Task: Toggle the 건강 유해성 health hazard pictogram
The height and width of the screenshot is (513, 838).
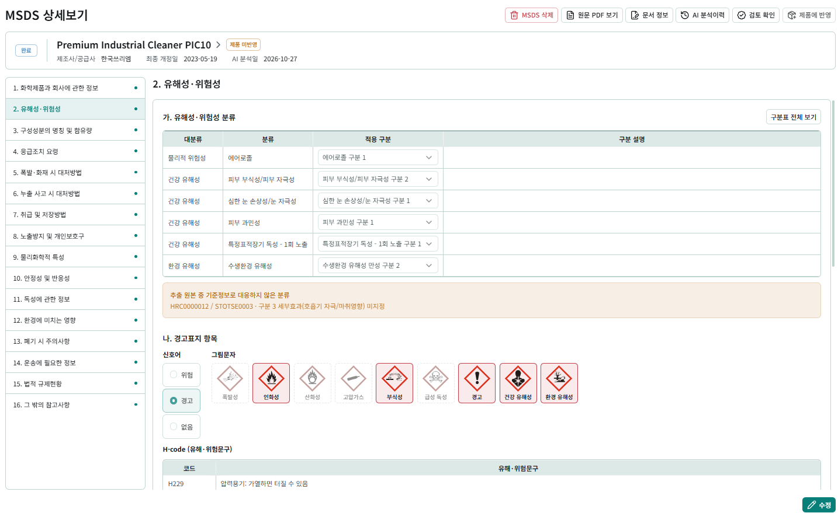Action: pos(518,383)
